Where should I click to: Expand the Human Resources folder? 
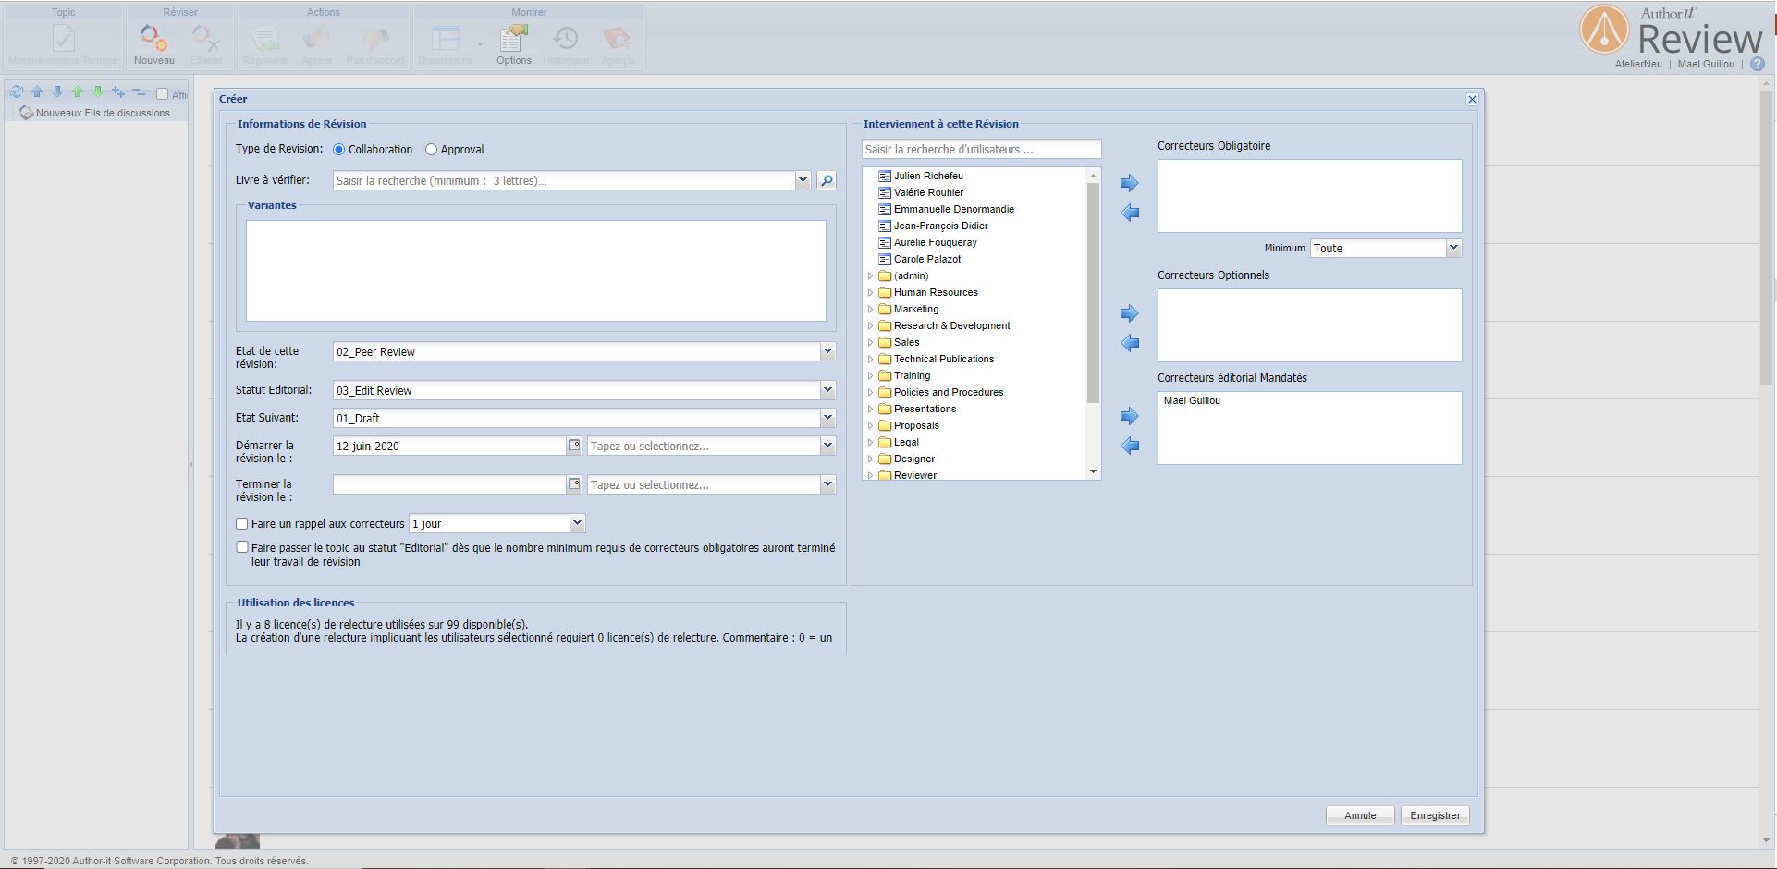(x=870, y=292)
